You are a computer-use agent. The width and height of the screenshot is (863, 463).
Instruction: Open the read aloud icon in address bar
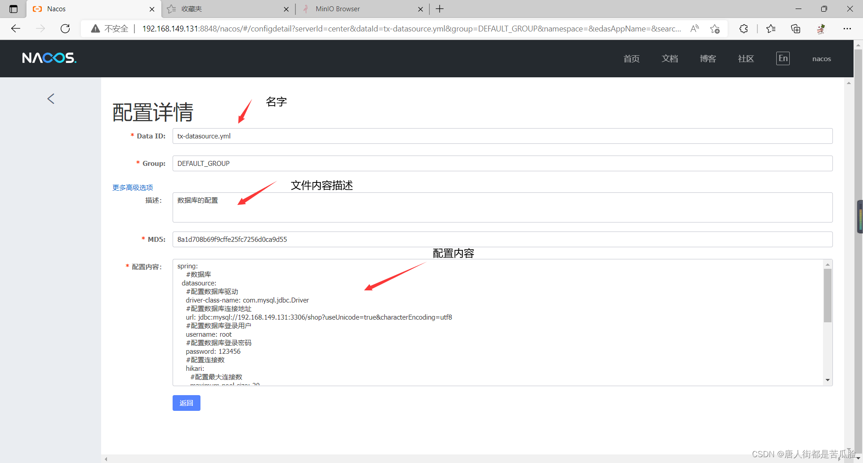click(x=695, y=29)
